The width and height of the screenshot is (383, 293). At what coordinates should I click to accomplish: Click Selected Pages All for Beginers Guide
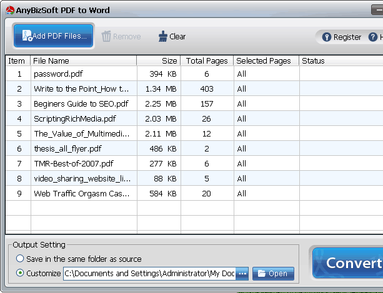241,104
